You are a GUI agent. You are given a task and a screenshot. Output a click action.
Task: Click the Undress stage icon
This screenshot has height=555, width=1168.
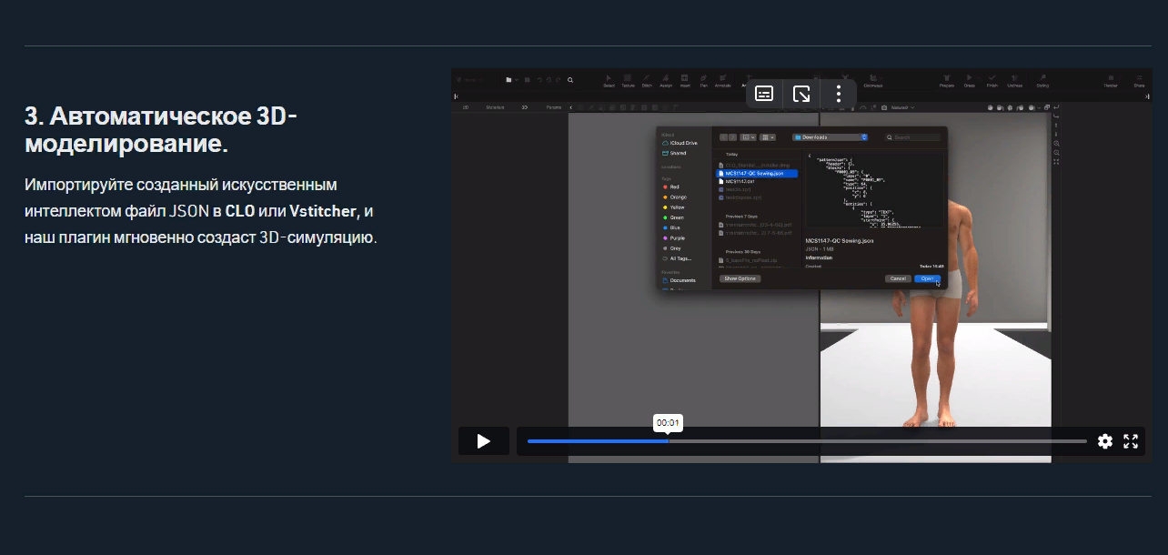(x=1014, y=80)
